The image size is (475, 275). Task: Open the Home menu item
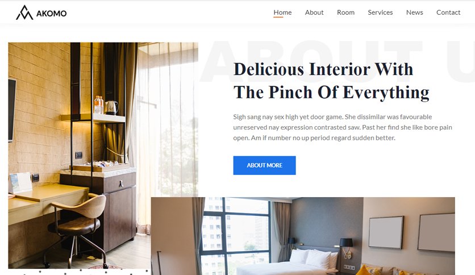pyautogui.click(x=282, y=13)
